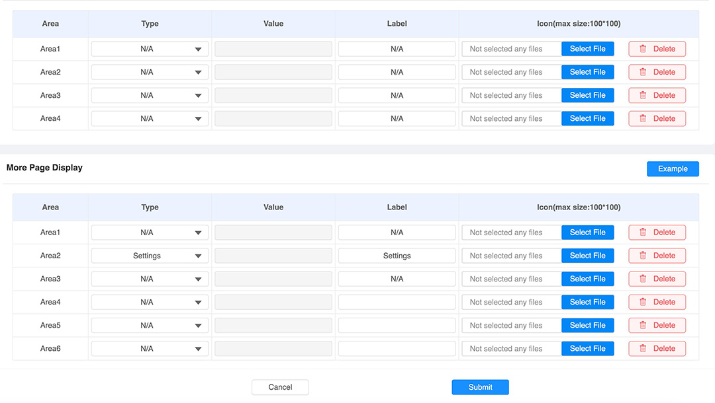Click the trash icon for Area2 in More Page Display
This screenshot has height=403, width=715.
pyautogui.click(x=642, y=256)
